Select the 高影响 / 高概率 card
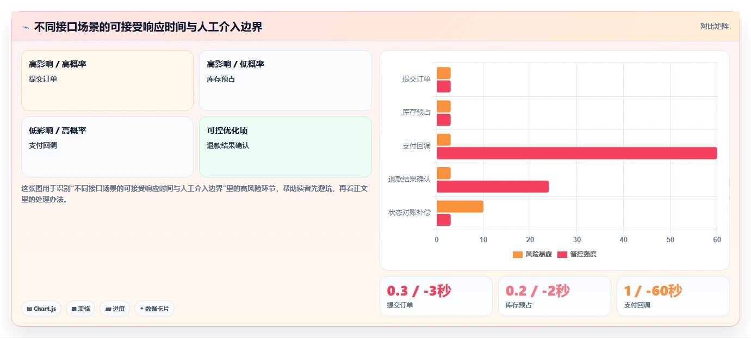Image resolution: width=751 pixels, height=338 pixels. click(x=107, y=81)
